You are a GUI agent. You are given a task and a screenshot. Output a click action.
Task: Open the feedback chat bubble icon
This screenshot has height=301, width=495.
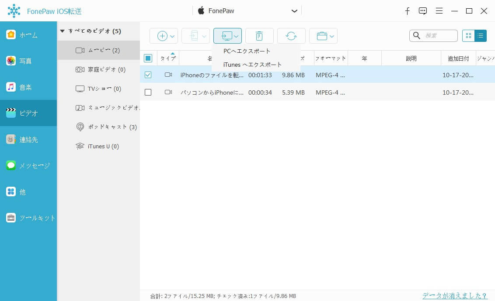[423, 11]
